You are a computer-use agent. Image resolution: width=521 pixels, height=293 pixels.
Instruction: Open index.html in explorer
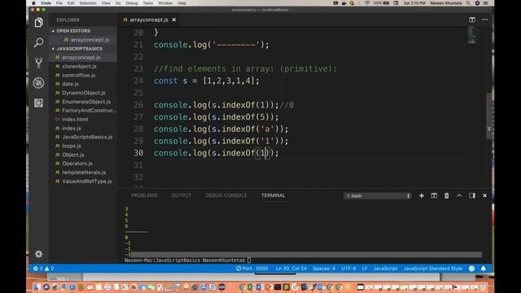coord(75,120)
